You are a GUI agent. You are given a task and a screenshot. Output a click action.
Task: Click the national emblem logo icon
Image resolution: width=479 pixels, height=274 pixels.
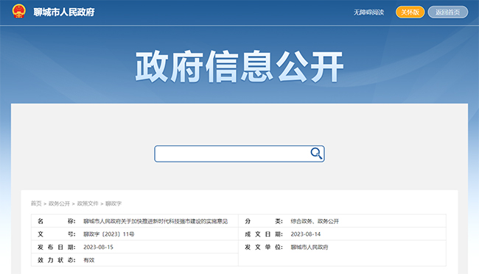click(x=18, y=11)
